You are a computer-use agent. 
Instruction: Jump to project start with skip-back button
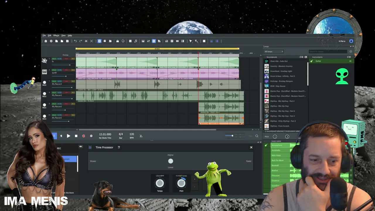61,136
